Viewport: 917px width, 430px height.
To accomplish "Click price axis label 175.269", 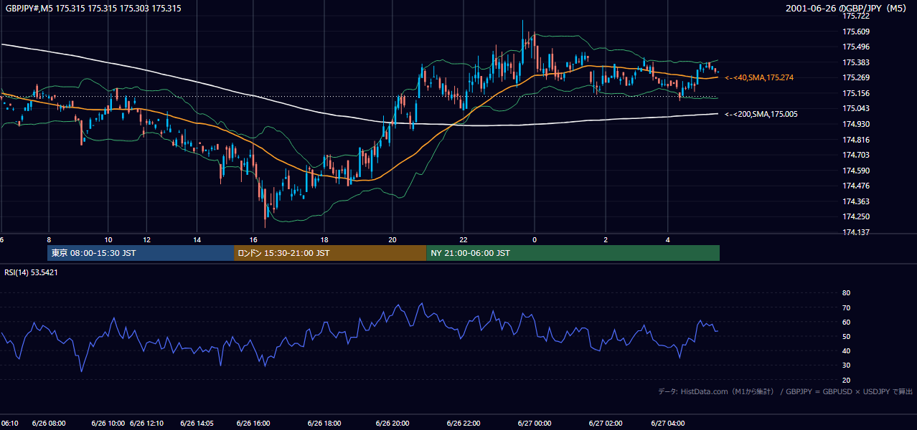I will tap(855, 77).
